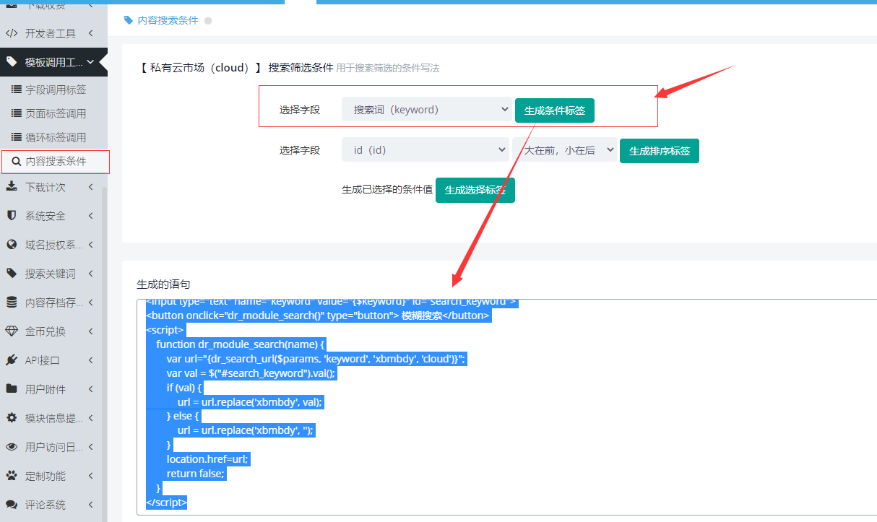877x522 pixels.
Task: Click the template call tag icon
Action: coord(12,62)
